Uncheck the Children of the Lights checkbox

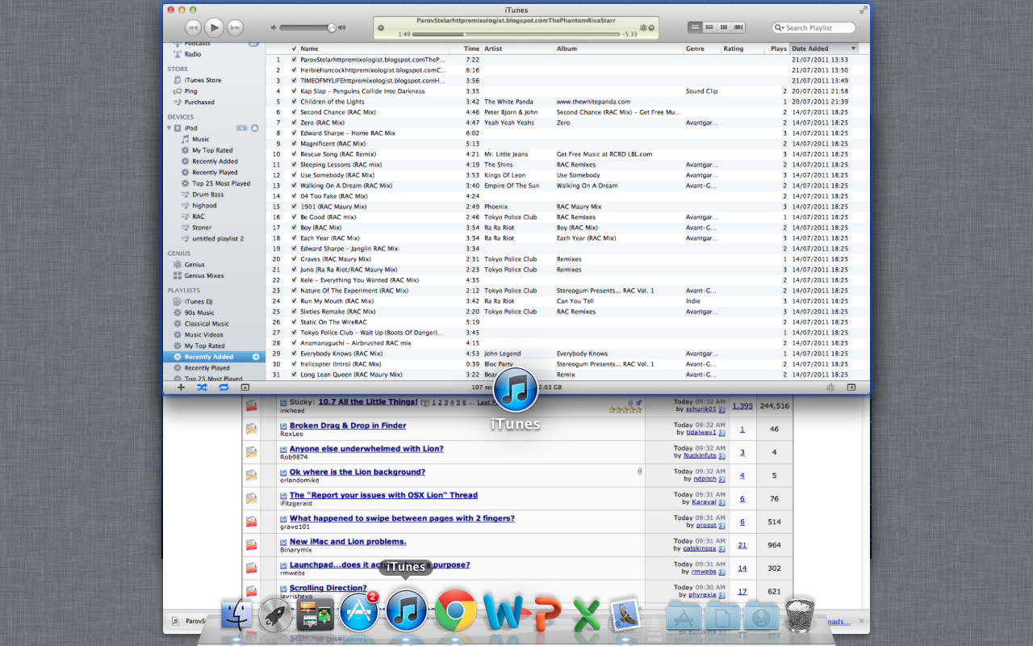click(x=294, y=102)
